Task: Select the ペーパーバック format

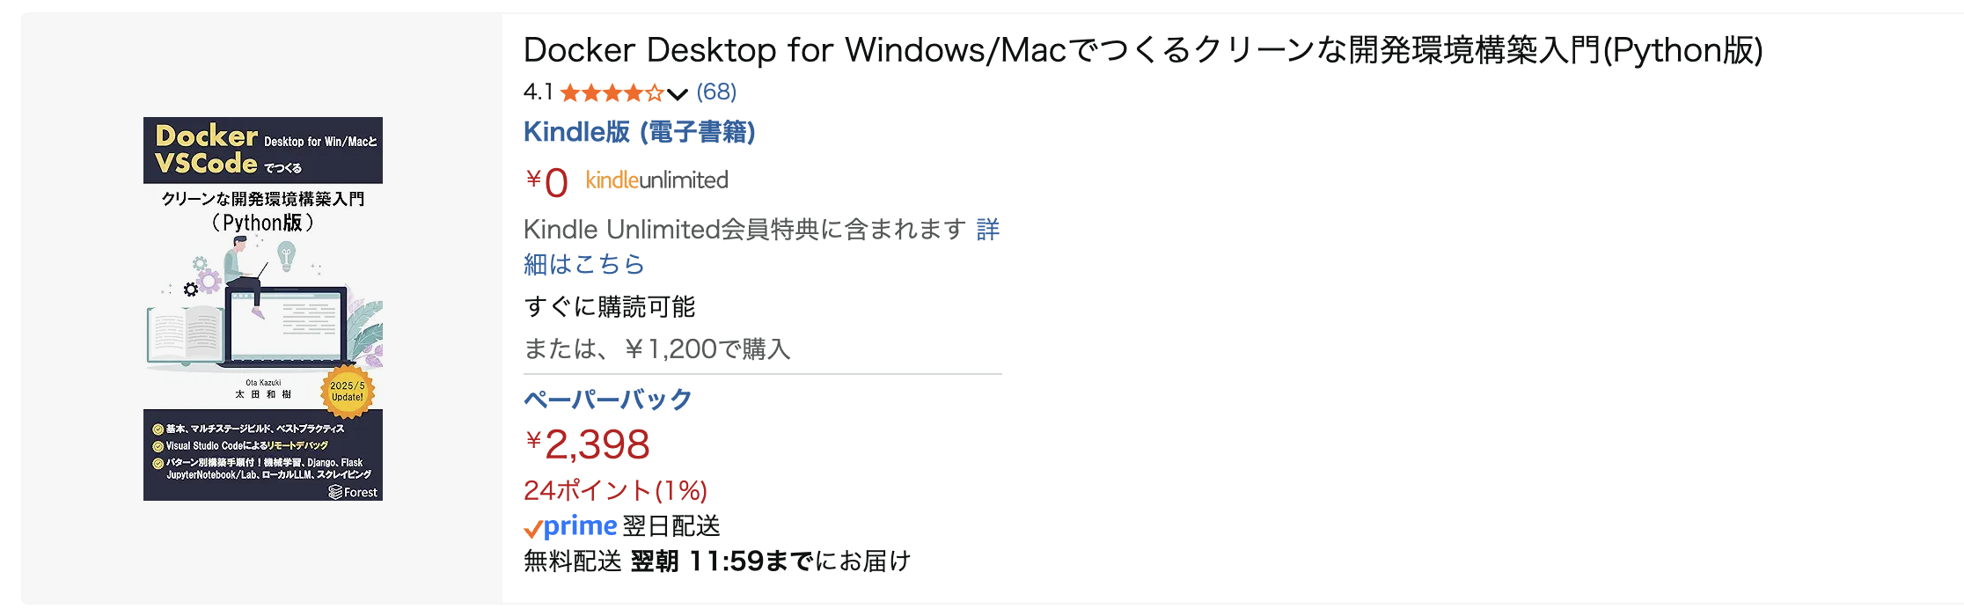Action: (608, 400)
